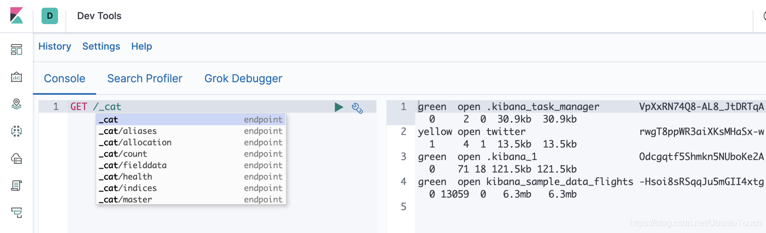Click the Dev Tools title

coord(99,16)
